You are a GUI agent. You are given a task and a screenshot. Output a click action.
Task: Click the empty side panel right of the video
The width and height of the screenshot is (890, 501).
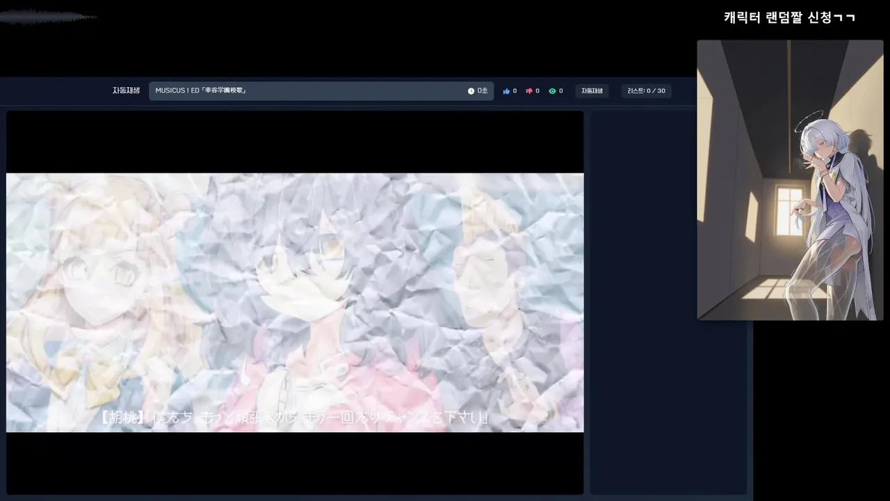point(668,303)
